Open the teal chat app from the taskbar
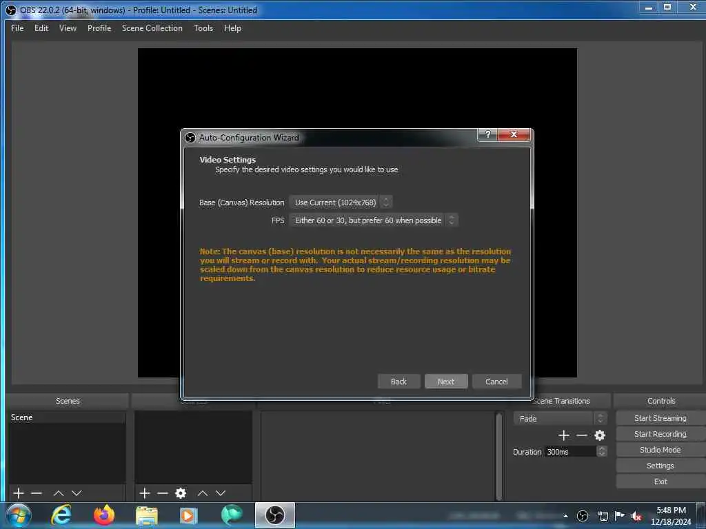This screenshot has width=706, height=529. coord(232,515)
